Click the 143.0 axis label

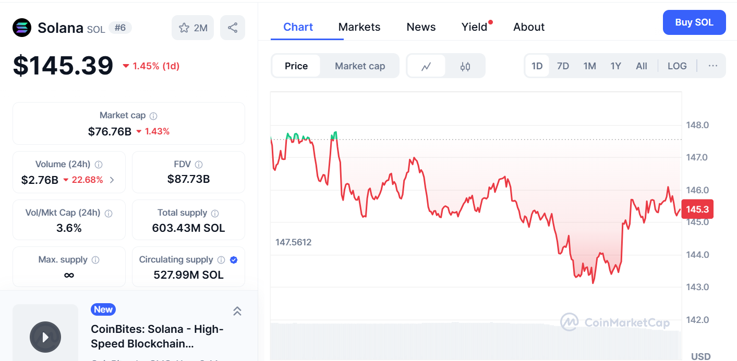coord(697,287)
